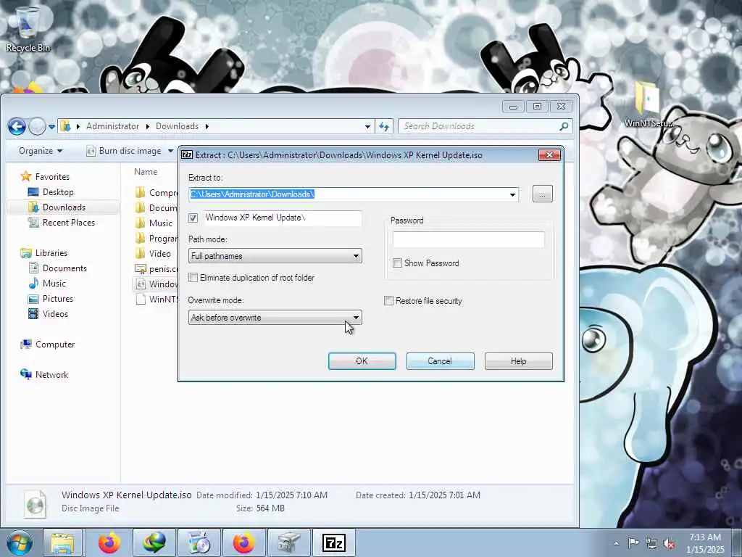Select Downloads in Favorites sidebar

[64, 207]
